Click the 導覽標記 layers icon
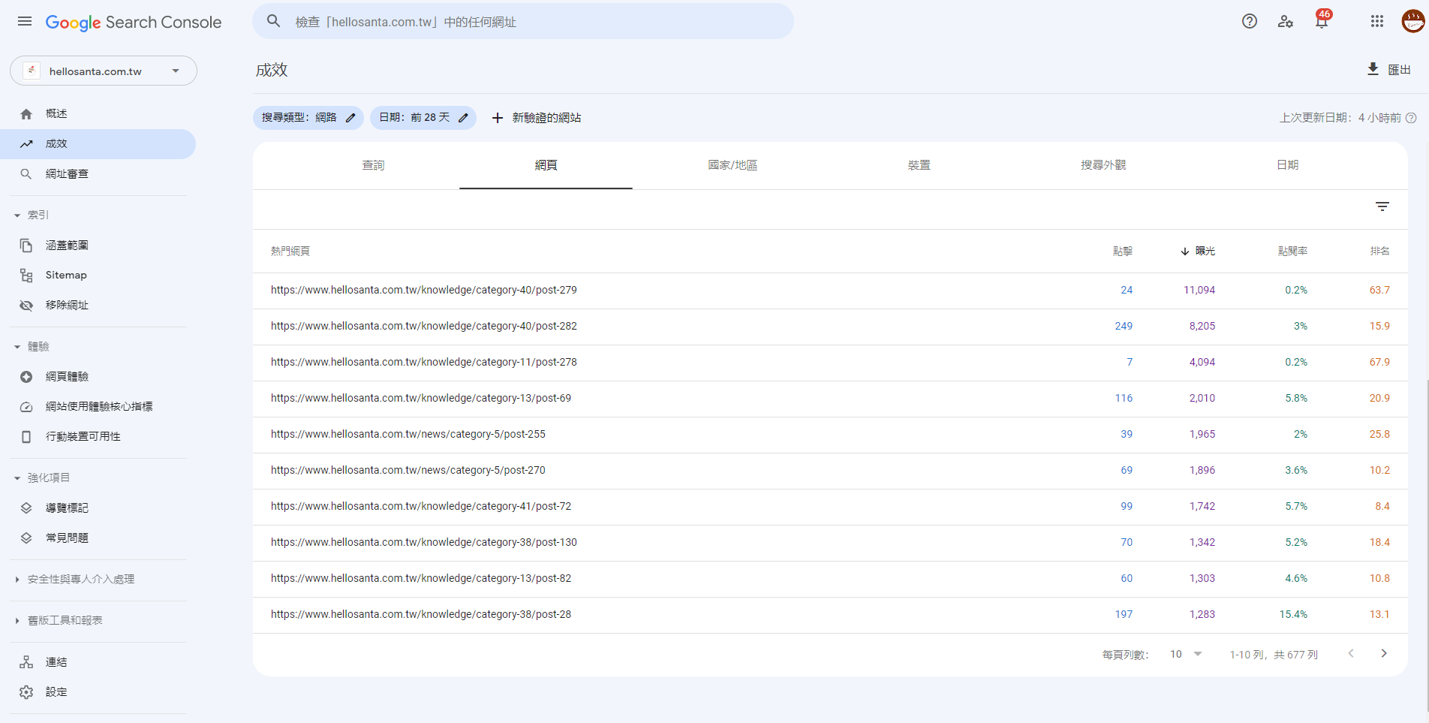The image size is (1429, 723). pos(26,508)
